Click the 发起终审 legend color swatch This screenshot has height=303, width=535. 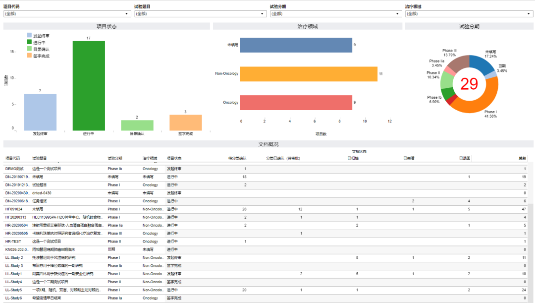pyautogui.click(x=29, y=35)
